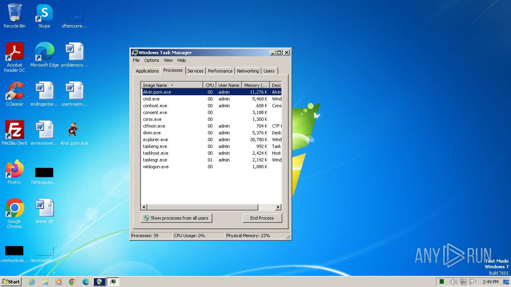
Task: Click the Show desktop tray button
Action: 507,282
